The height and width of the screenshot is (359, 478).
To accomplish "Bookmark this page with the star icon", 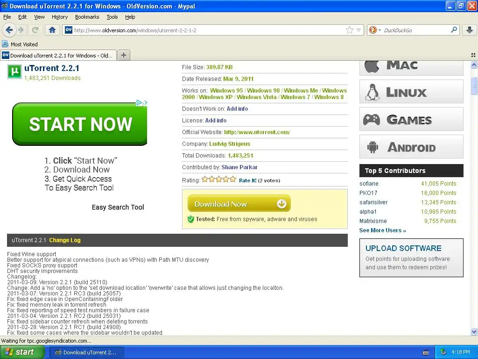I will [349, 30].
